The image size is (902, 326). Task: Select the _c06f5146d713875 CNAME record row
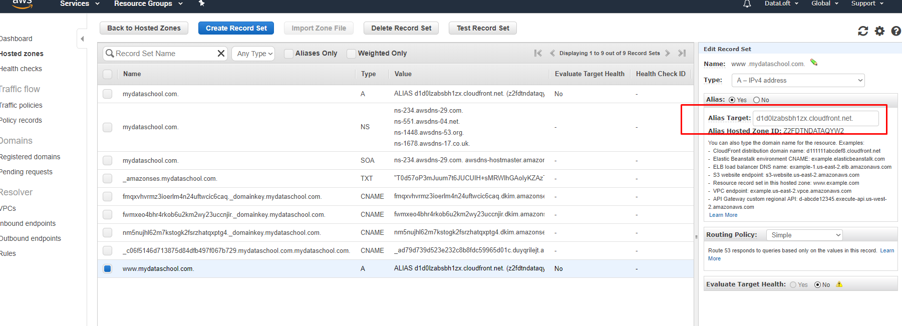[x=396, y=250]
